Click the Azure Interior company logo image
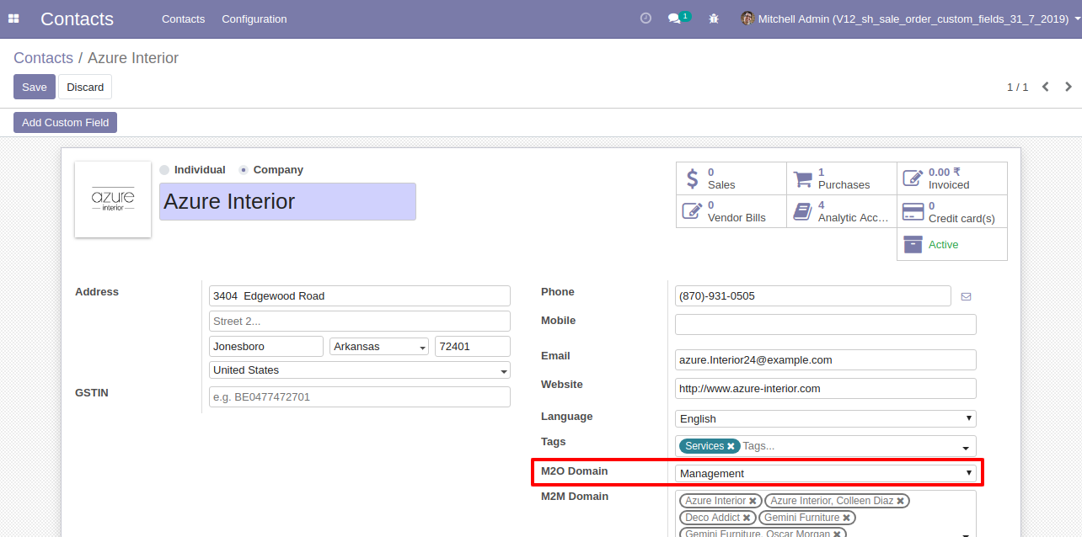1082x537 pixels. [x=113, y=199]
